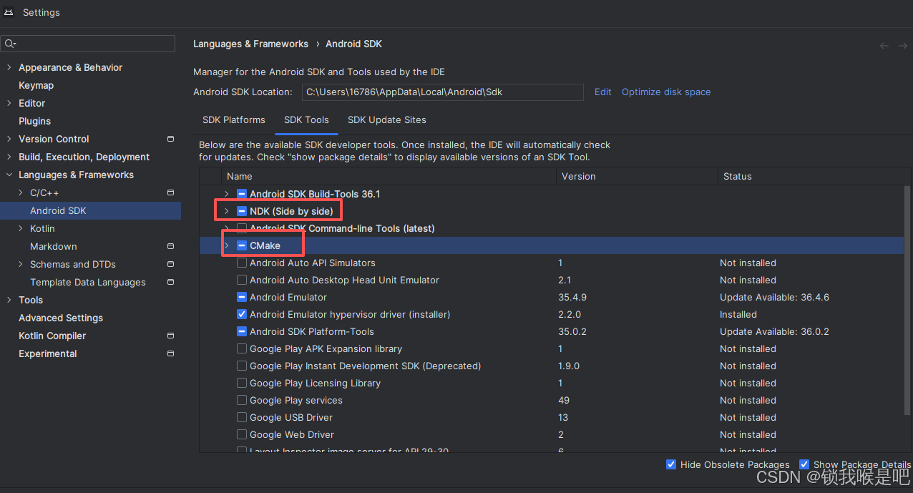Check Google Play Instant Development SDK
This screenshot has width=913, height=493.
(x=242, y=366)
